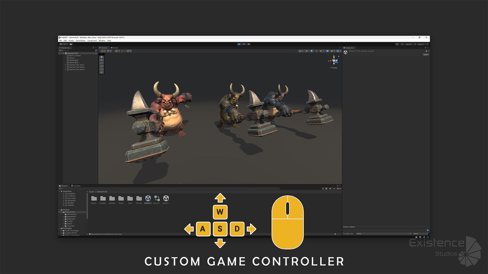Screen dimensions: 488x274
Task: Select the Scale tool
Action: (102, 66)
